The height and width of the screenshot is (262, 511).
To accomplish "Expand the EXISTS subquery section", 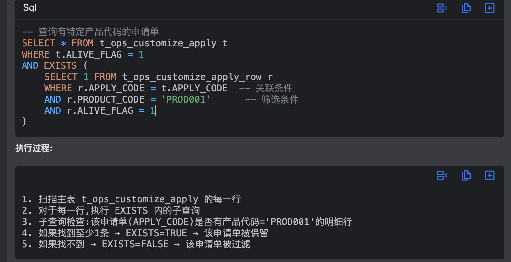I will [60, 65].
